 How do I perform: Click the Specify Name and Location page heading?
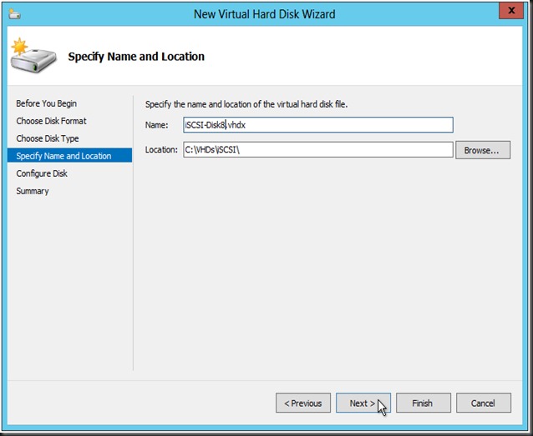pos(136,57)
